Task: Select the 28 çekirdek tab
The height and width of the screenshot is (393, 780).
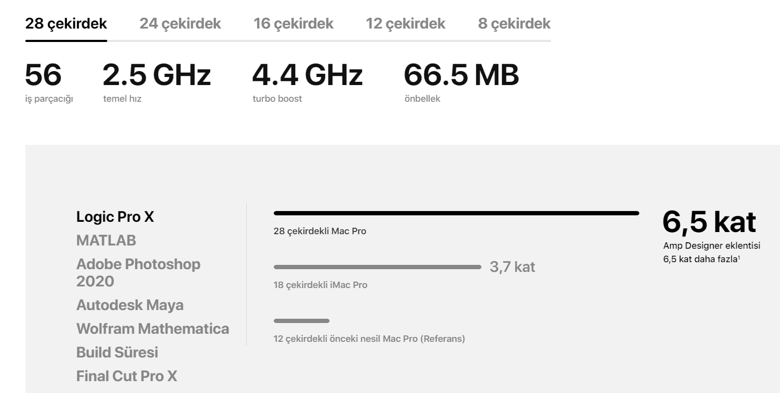Action: 66,24
